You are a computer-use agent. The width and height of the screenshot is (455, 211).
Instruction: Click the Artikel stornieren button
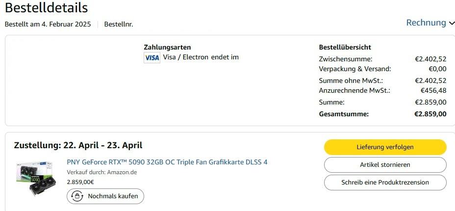click(x=385, y=165)
